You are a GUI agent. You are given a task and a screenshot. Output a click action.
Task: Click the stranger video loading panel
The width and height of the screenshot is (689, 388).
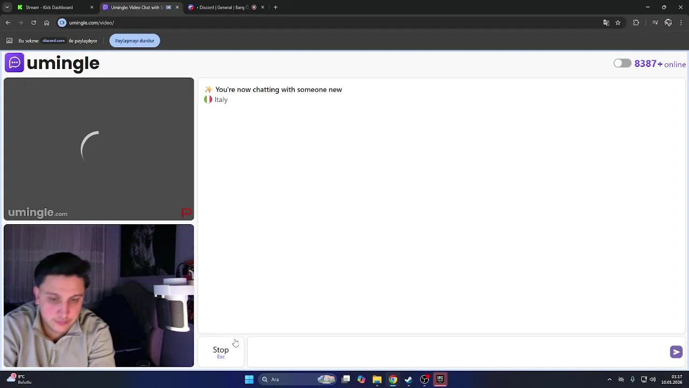99,149
